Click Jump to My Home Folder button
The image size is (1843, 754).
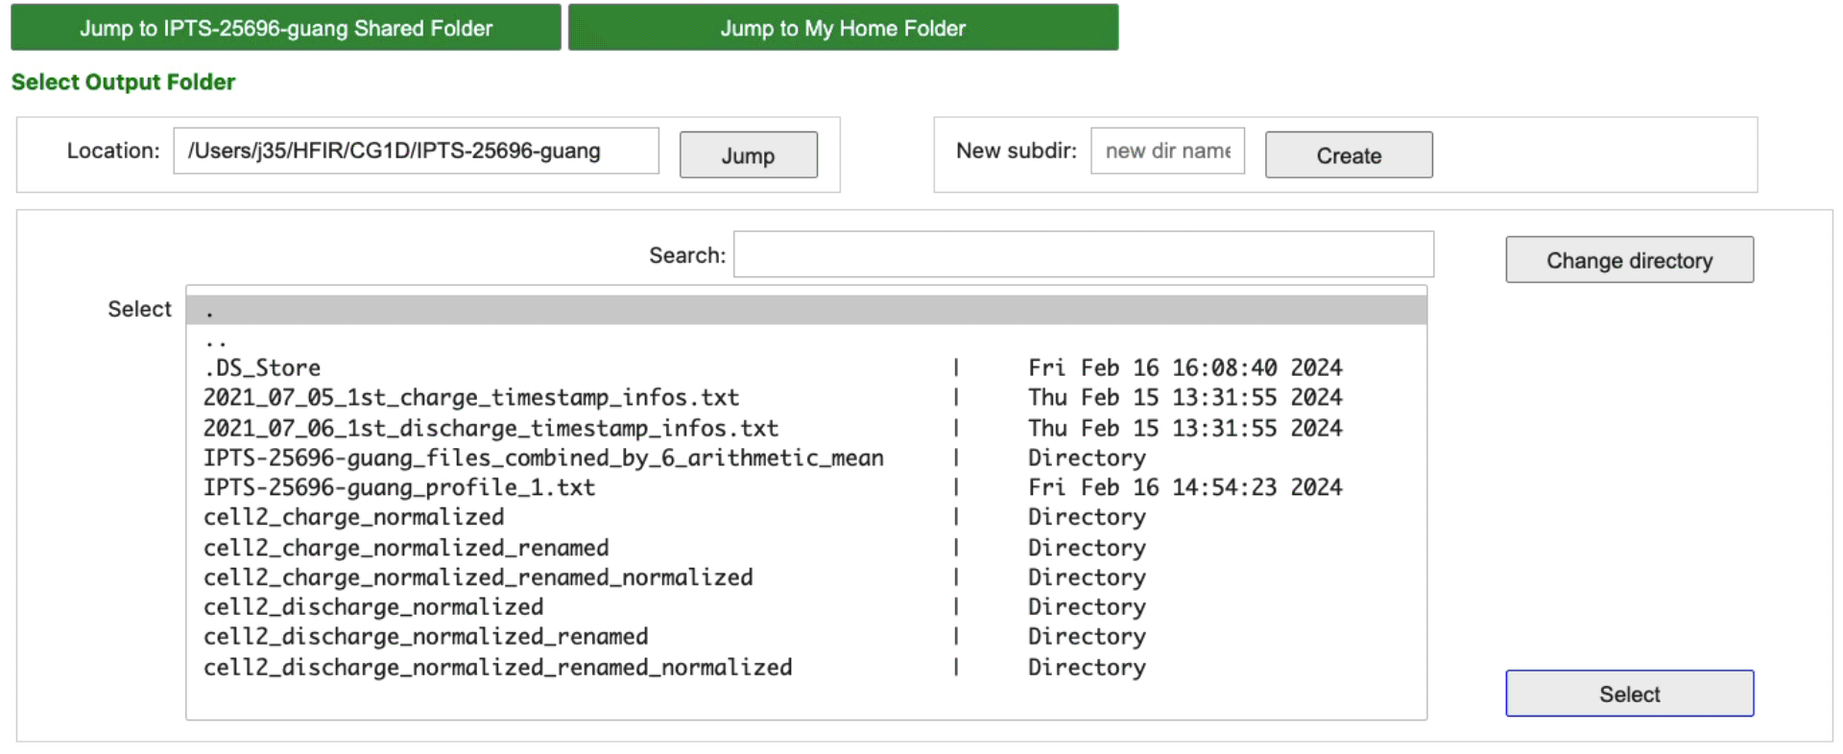[x=843, y=28]
